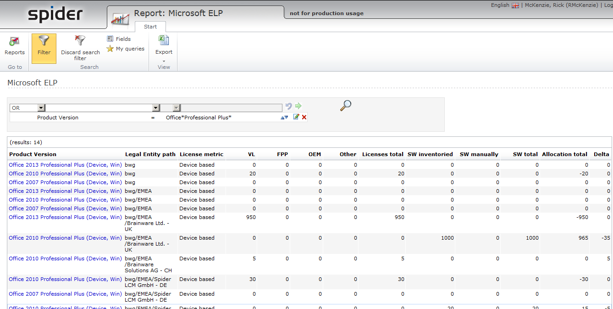Expand the Export dropdown menu
Image resolution: width=613 pixels, height=309 pixels.
(x=164, y=61)
